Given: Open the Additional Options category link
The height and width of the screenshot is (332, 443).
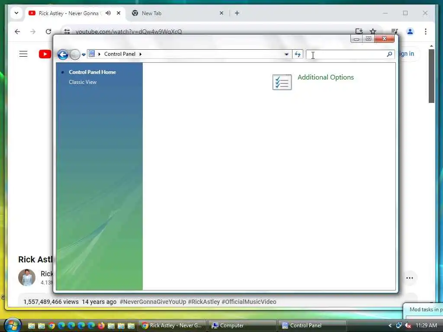Looking at the screenshot, I should [x=325, y=77].
